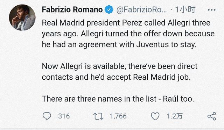Open the three-dot more options menu
The height and width of the screenshot is (130, 224).
tap(211, 10)
